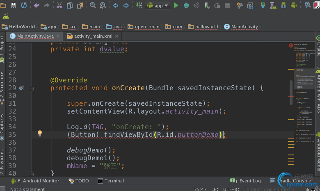Click the java folder breadcrumb
This screenshot has height=191, width=320.
coord(114,27)
